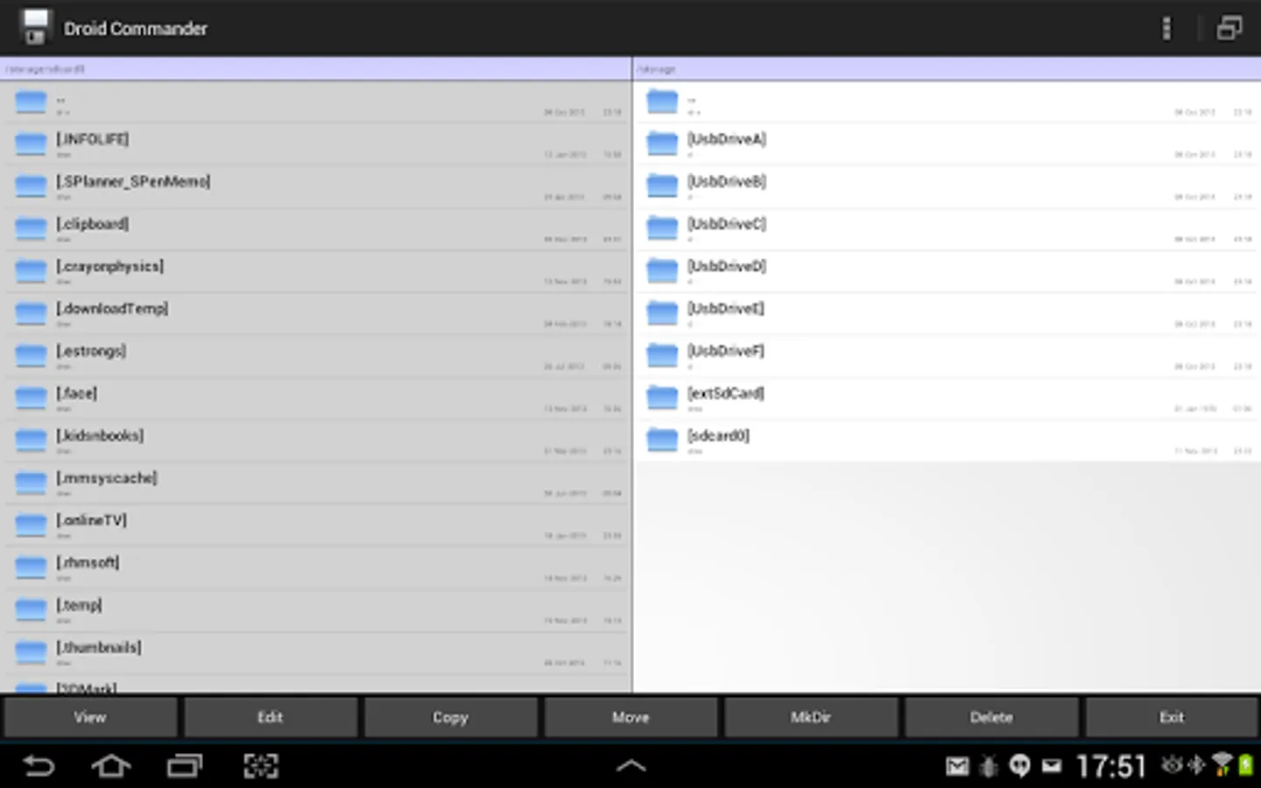Tap the screenshot capture icon in navigation bar
Screen dimensions: 1261x788
click(x=261, y=767)
